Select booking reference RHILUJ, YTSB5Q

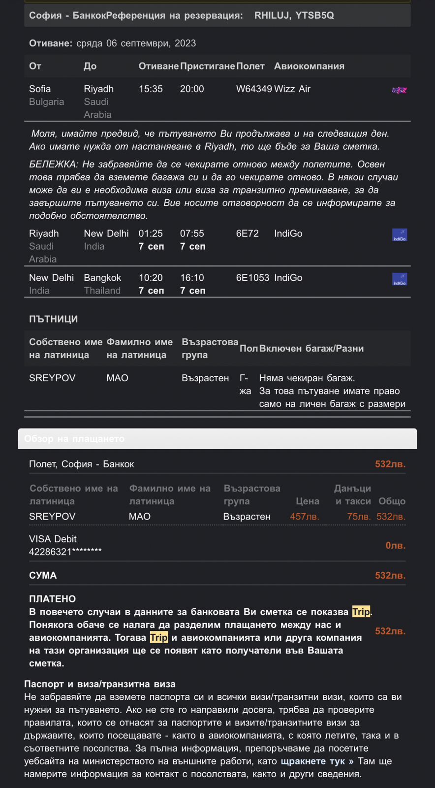pos(294,15)
